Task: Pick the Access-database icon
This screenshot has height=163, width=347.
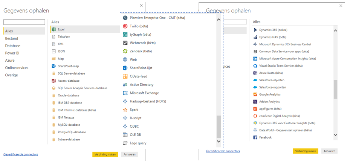Action: point(54,81)
